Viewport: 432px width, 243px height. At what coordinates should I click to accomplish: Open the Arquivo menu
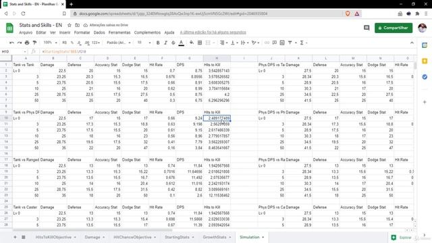click(x=26, y=32)
